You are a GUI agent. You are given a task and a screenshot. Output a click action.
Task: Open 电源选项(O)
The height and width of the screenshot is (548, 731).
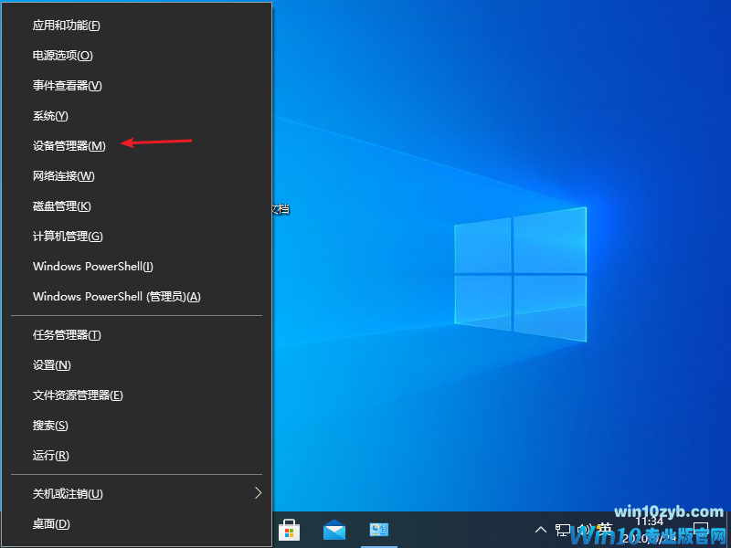[63, 56]
